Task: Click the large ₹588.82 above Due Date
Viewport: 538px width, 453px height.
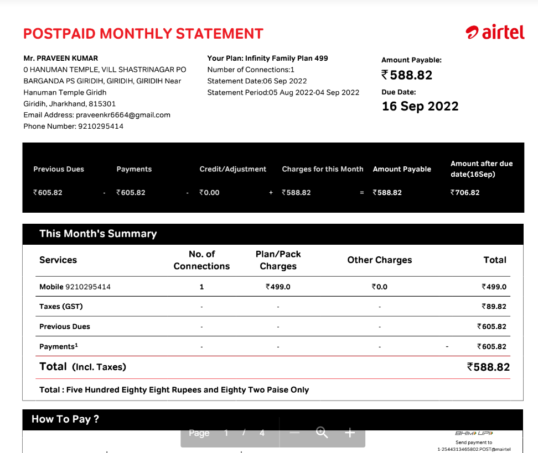Action: 407,75
